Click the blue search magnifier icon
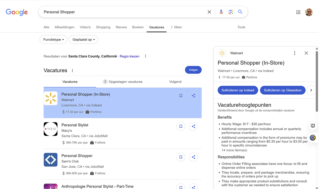The height and width of the screenshot is (189, 319). pos(240,12)
